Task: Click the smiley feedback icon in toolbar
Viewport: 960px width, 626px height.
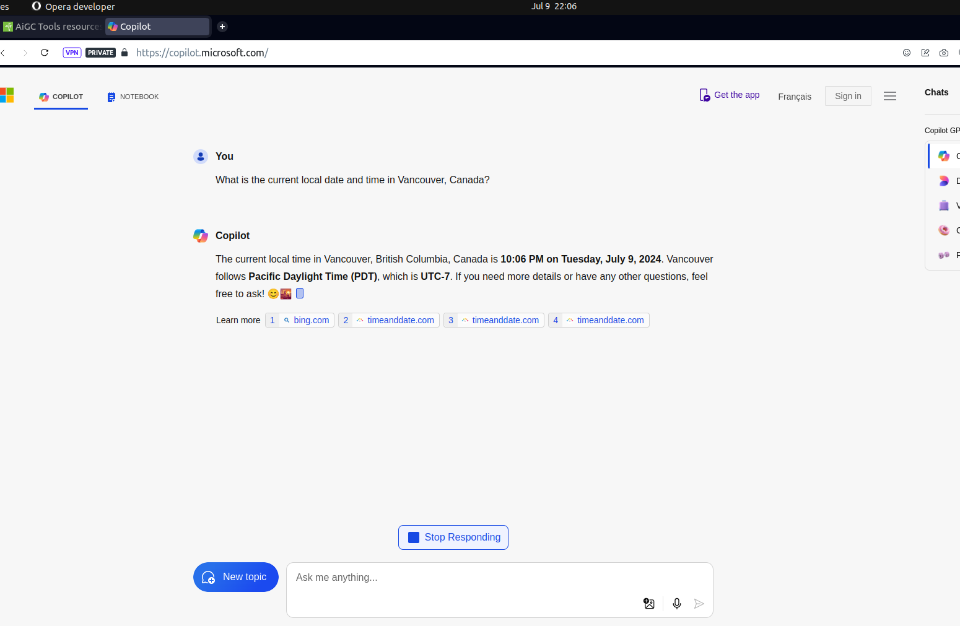Action: point(907,53)
